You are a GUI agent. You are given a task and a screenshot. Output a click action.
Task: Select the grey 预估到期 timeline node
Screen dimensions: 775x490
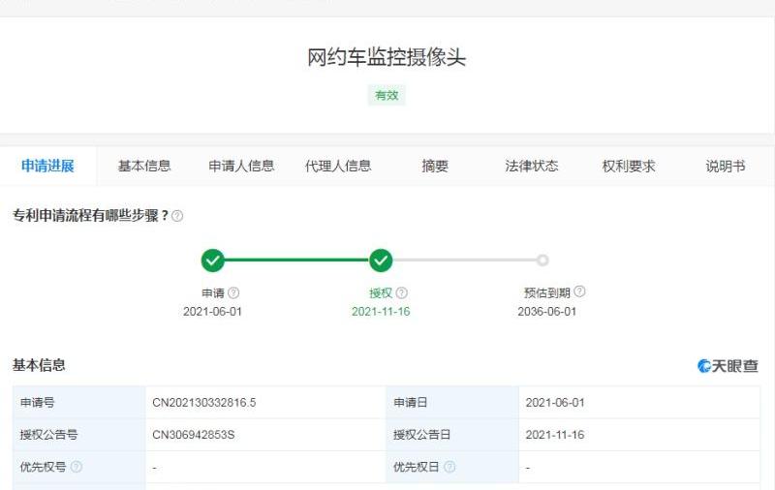[x=542, y=260]
